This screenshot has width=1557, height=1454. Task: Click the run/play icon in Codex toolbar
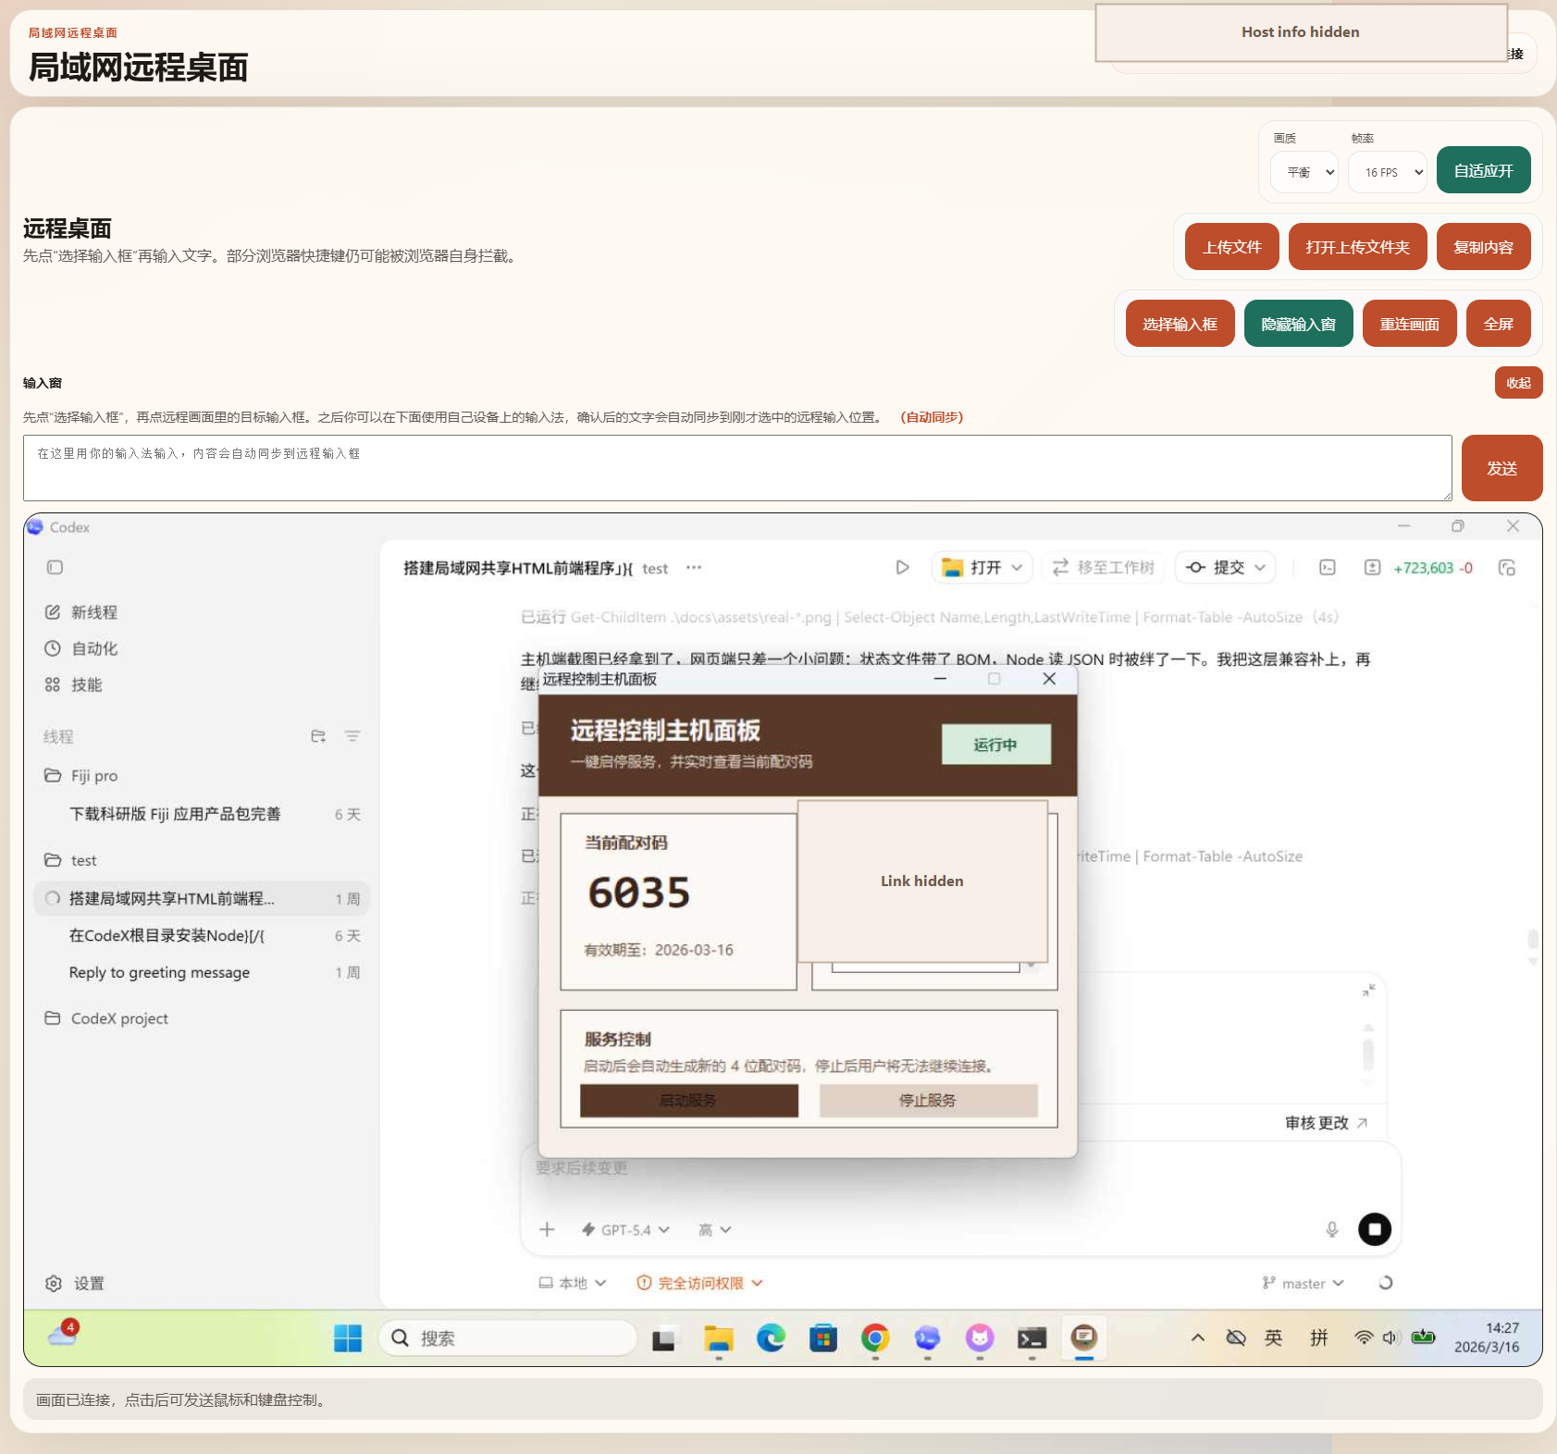902,567
